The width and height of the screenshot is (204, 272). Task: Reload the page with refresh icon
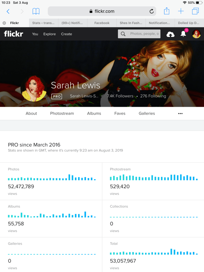(x=151, y=11)
